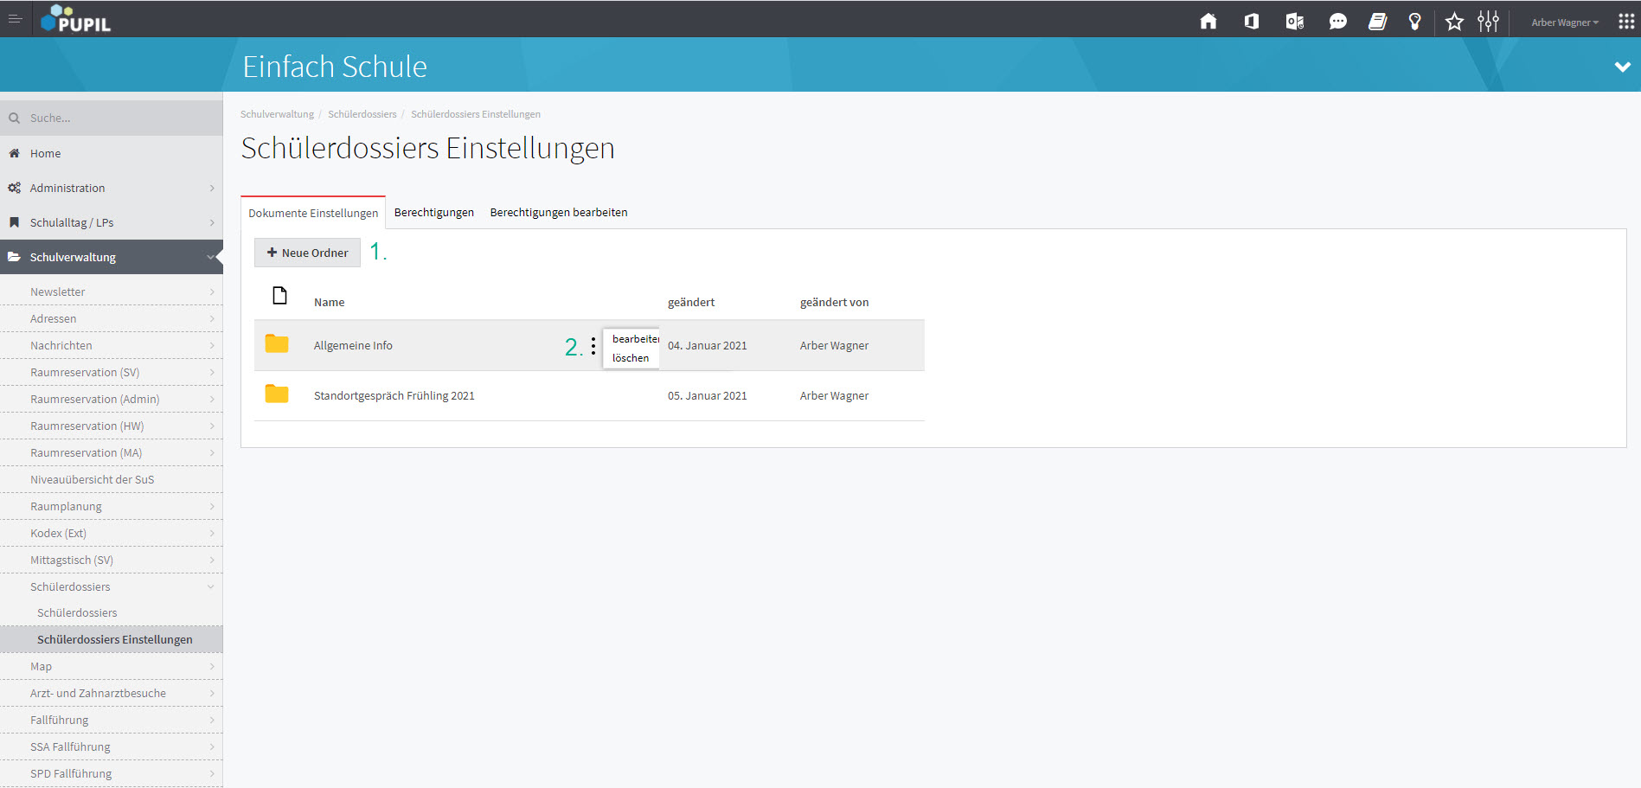Screen dimensions: 1641x788
Task: Open the Schülerdossiers sub-item
Action: pyautogui.click(x=112, y=612)
